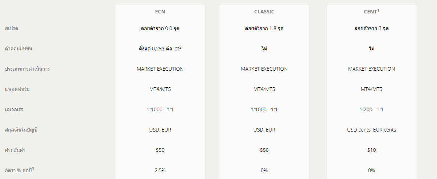
Task: Select the ประเภทการดำเนินการ row label
Action: coord(27,69)
